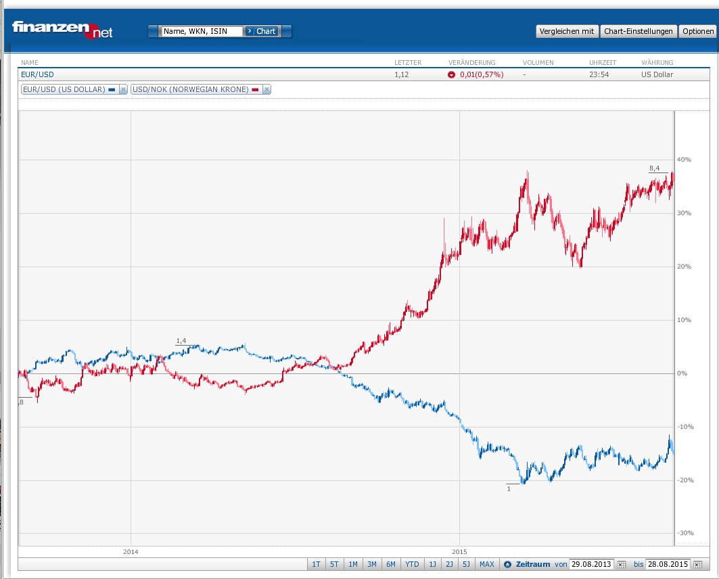Click the LETZTER column header

408,63
